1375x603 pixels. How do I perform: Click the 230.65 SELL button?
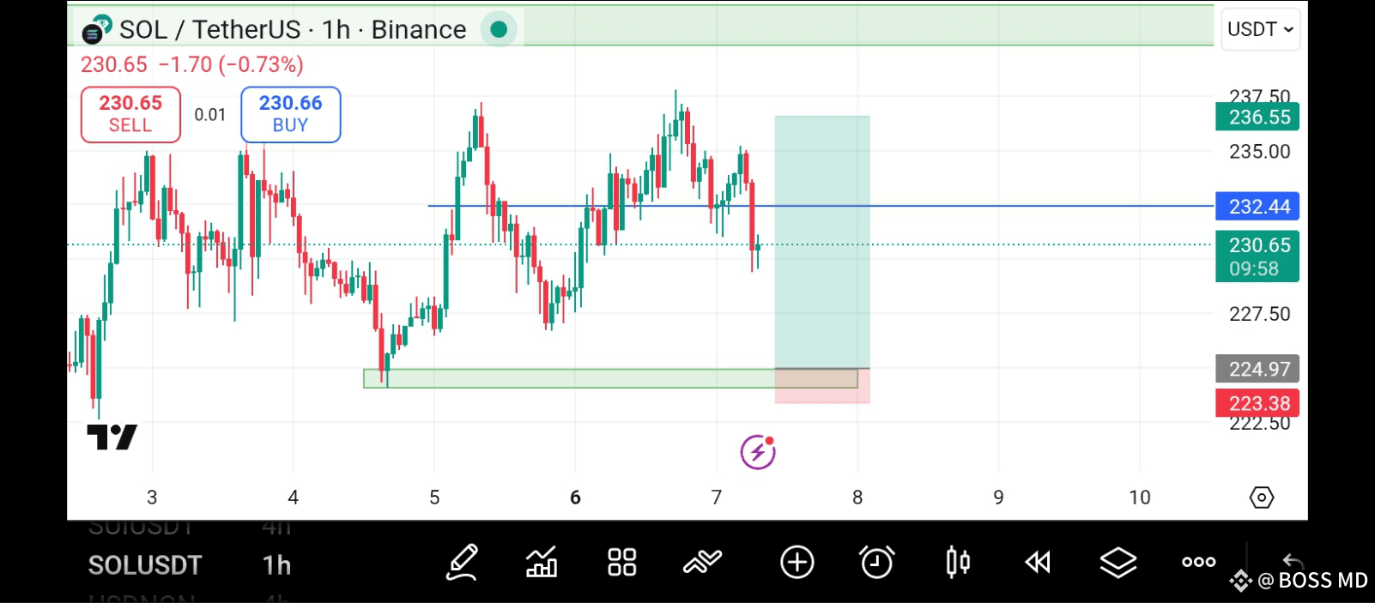point(130,114)
